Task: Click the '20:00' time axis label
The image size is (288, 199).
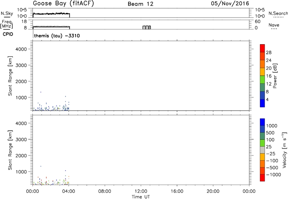Action: 213,191
